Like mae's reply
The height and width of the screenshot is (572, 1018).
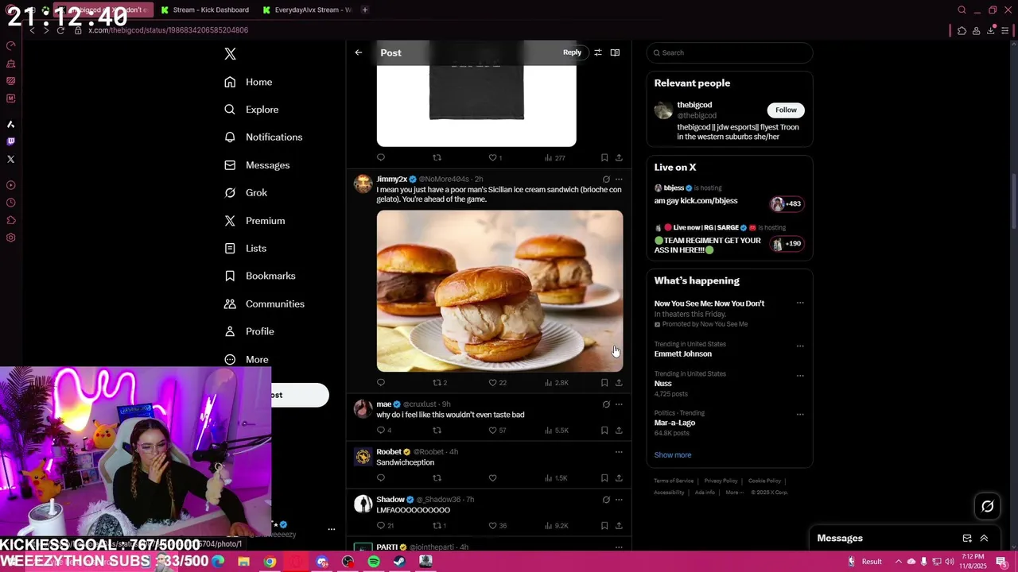coord(492,431)
